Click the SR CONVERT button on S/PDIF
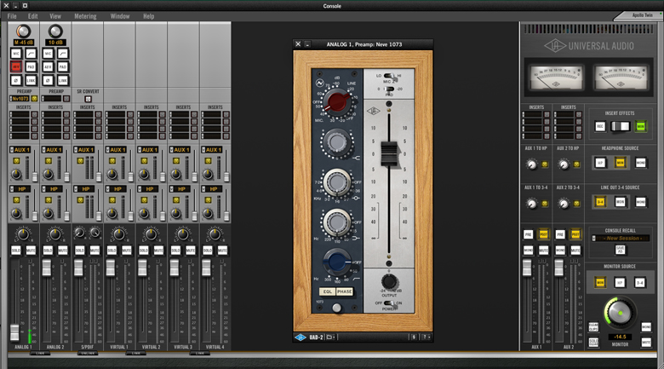The width and height of the screenshot is (664, 369). [x=88, y=99]
